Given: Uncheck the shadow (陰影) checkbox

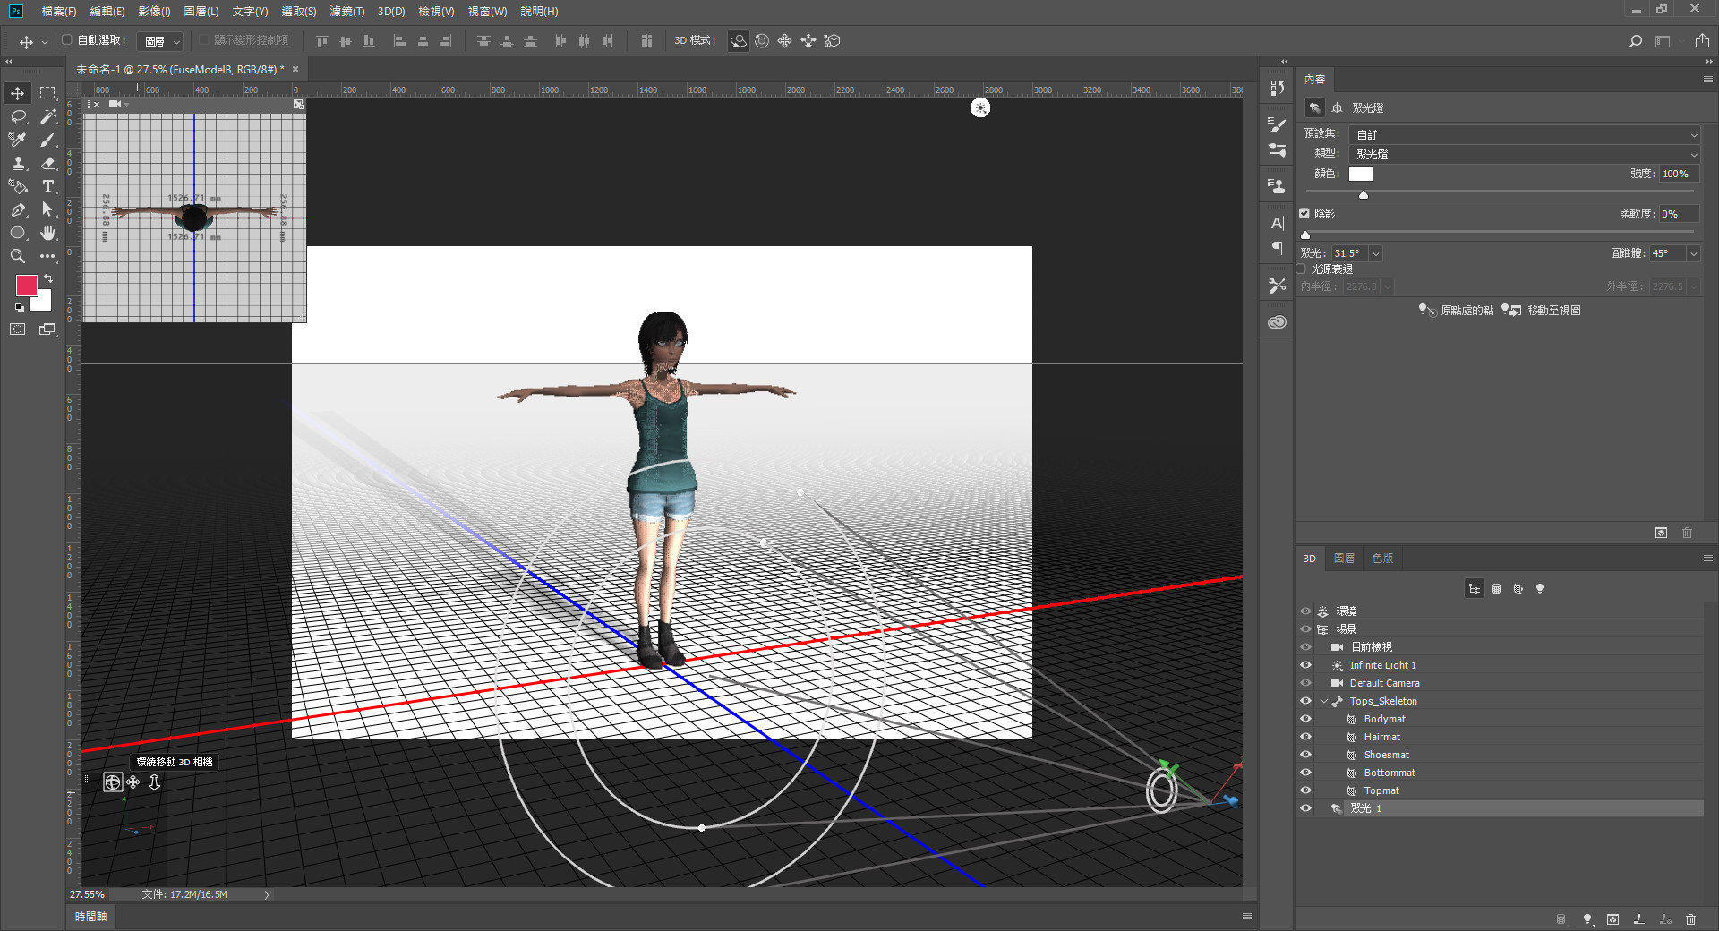Looking at the screenshot, I should (x=1305, y=214).
